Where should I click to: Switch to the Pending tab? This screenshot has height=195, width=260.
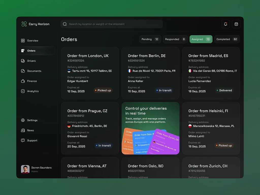tap(150, 39)
